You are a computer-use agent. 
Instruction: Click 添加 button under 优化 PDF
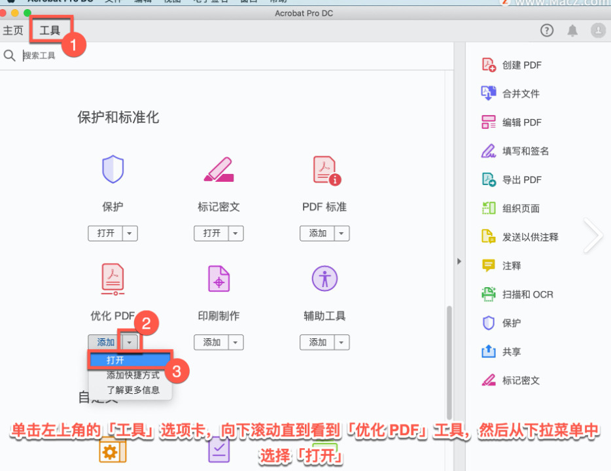point(105,342)
